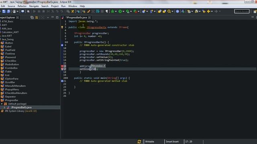Collapse the (default package) node

click(2, 104)
